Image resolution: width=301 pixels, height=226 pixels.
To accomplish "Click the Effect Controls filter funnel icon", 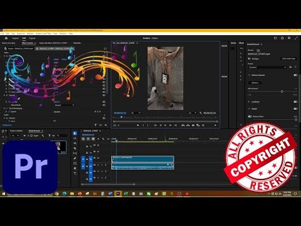I will point(95,125).
